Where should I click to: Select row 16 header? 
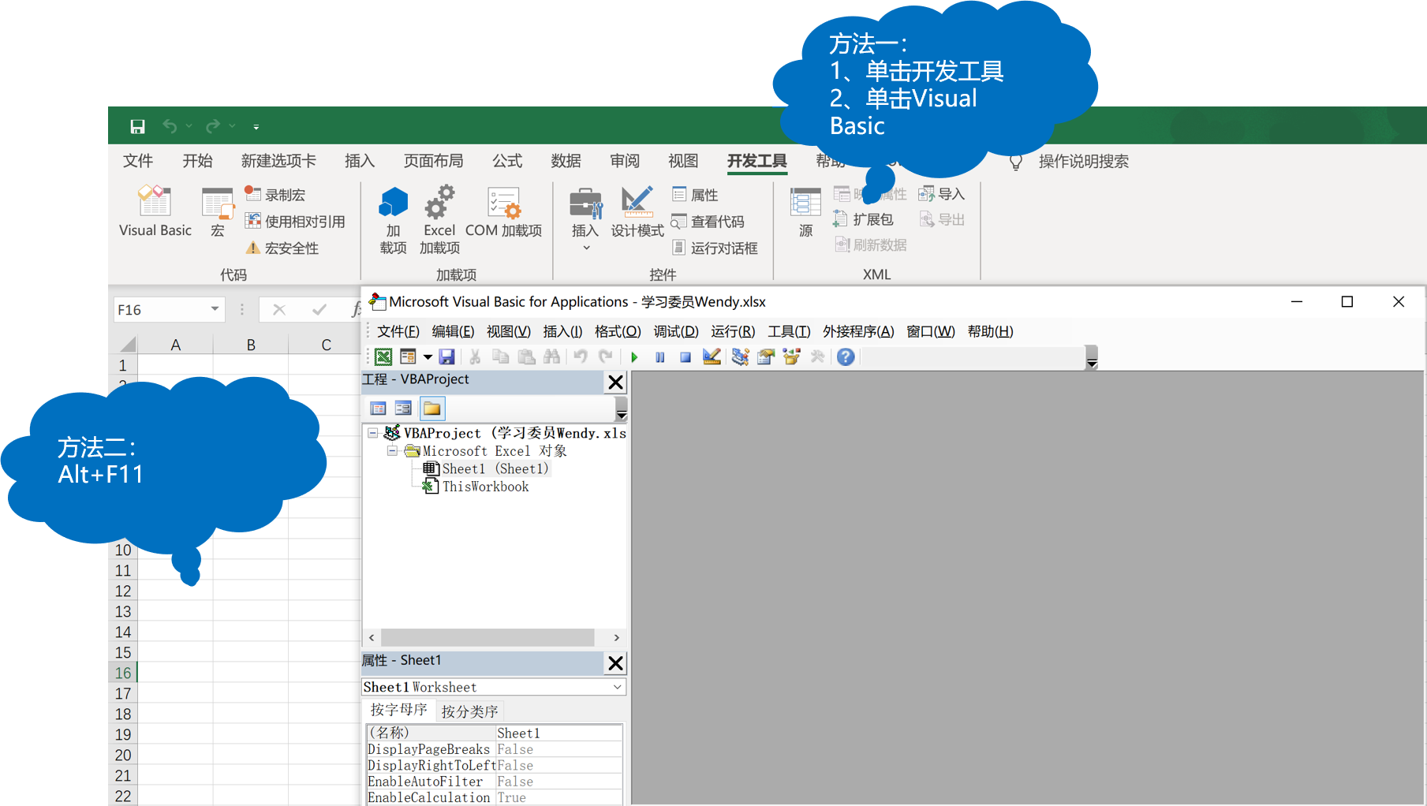pyautogui.click(x=122, y=673)
